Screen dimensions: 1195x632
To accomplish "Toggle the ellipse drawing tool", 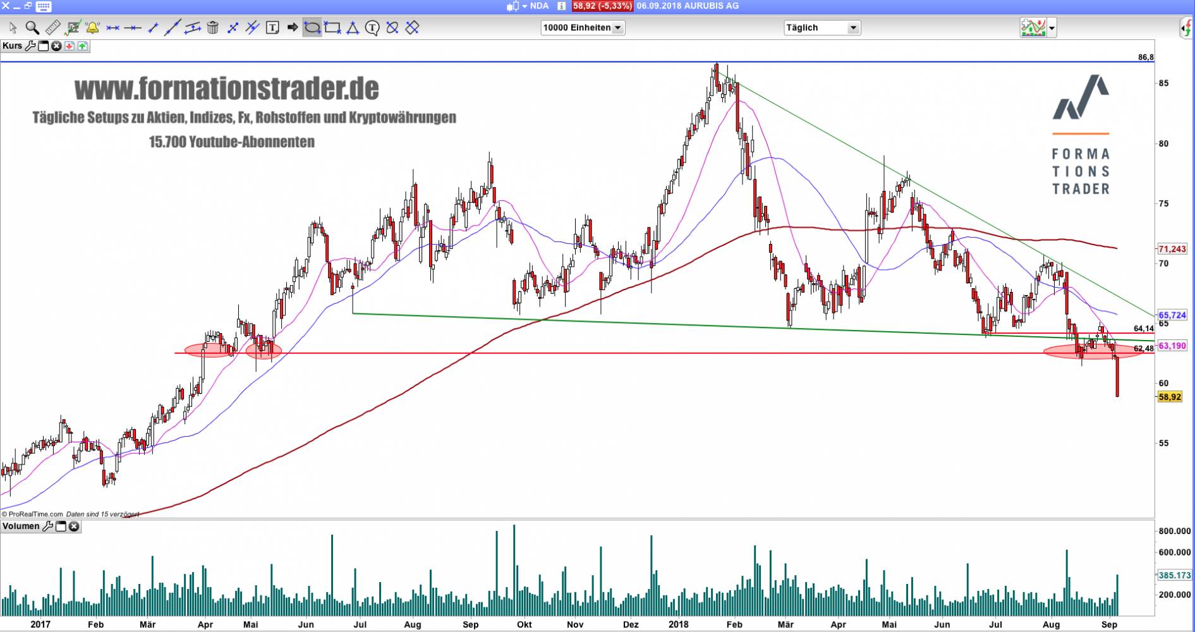I will pos(312,28).
